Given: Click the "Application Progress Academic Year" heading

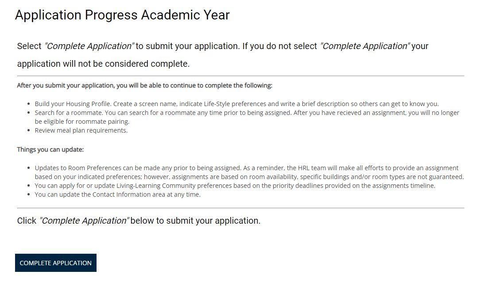Looking at the screenshot, I should [x=122, y=15].
